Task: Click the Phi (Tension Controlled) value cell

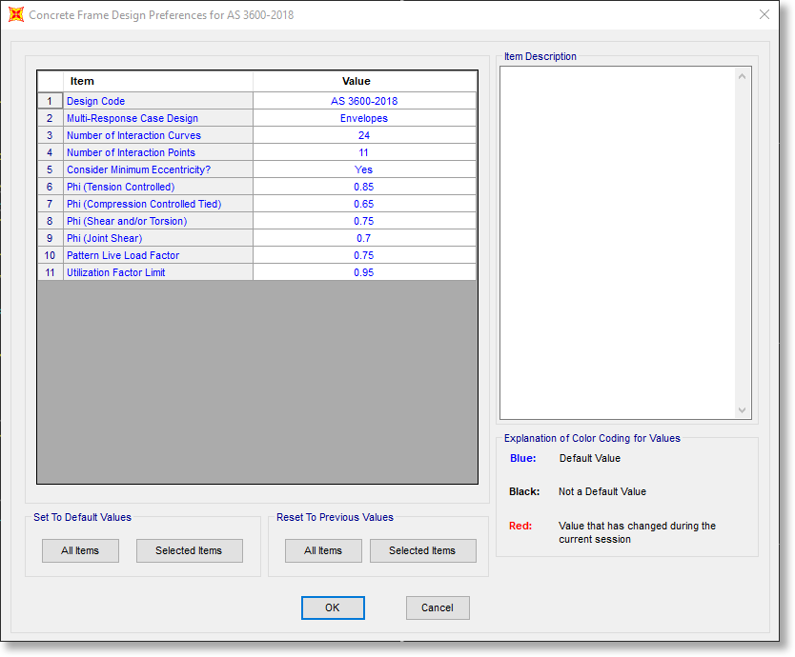Action: pos(364,187)
